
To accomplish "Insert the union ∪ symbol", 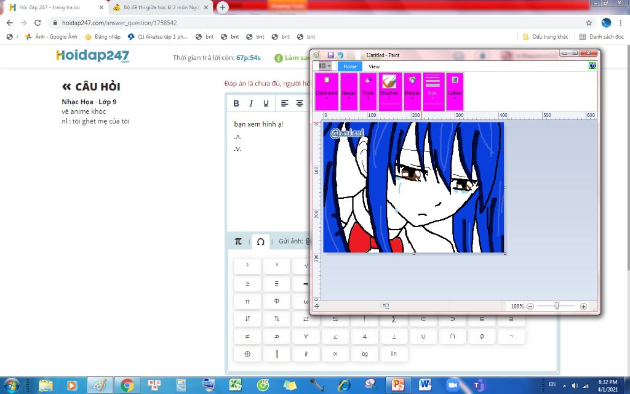I will pos(423,336).
